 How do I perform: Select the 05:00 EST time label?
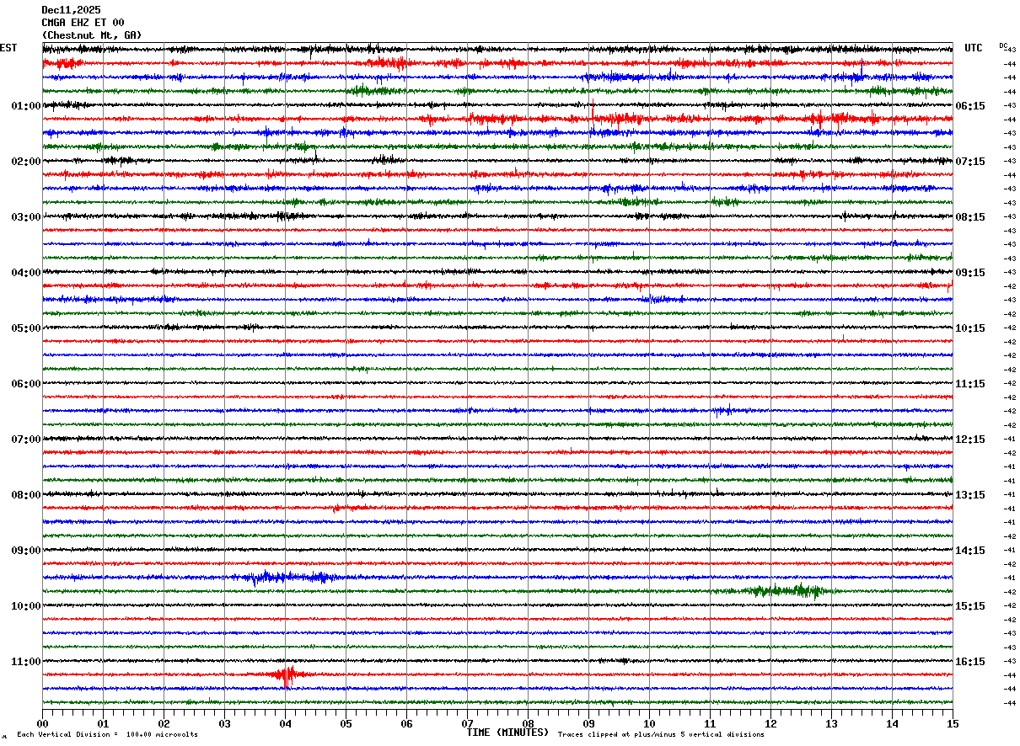pyautogui.click(x=26, y=328)
